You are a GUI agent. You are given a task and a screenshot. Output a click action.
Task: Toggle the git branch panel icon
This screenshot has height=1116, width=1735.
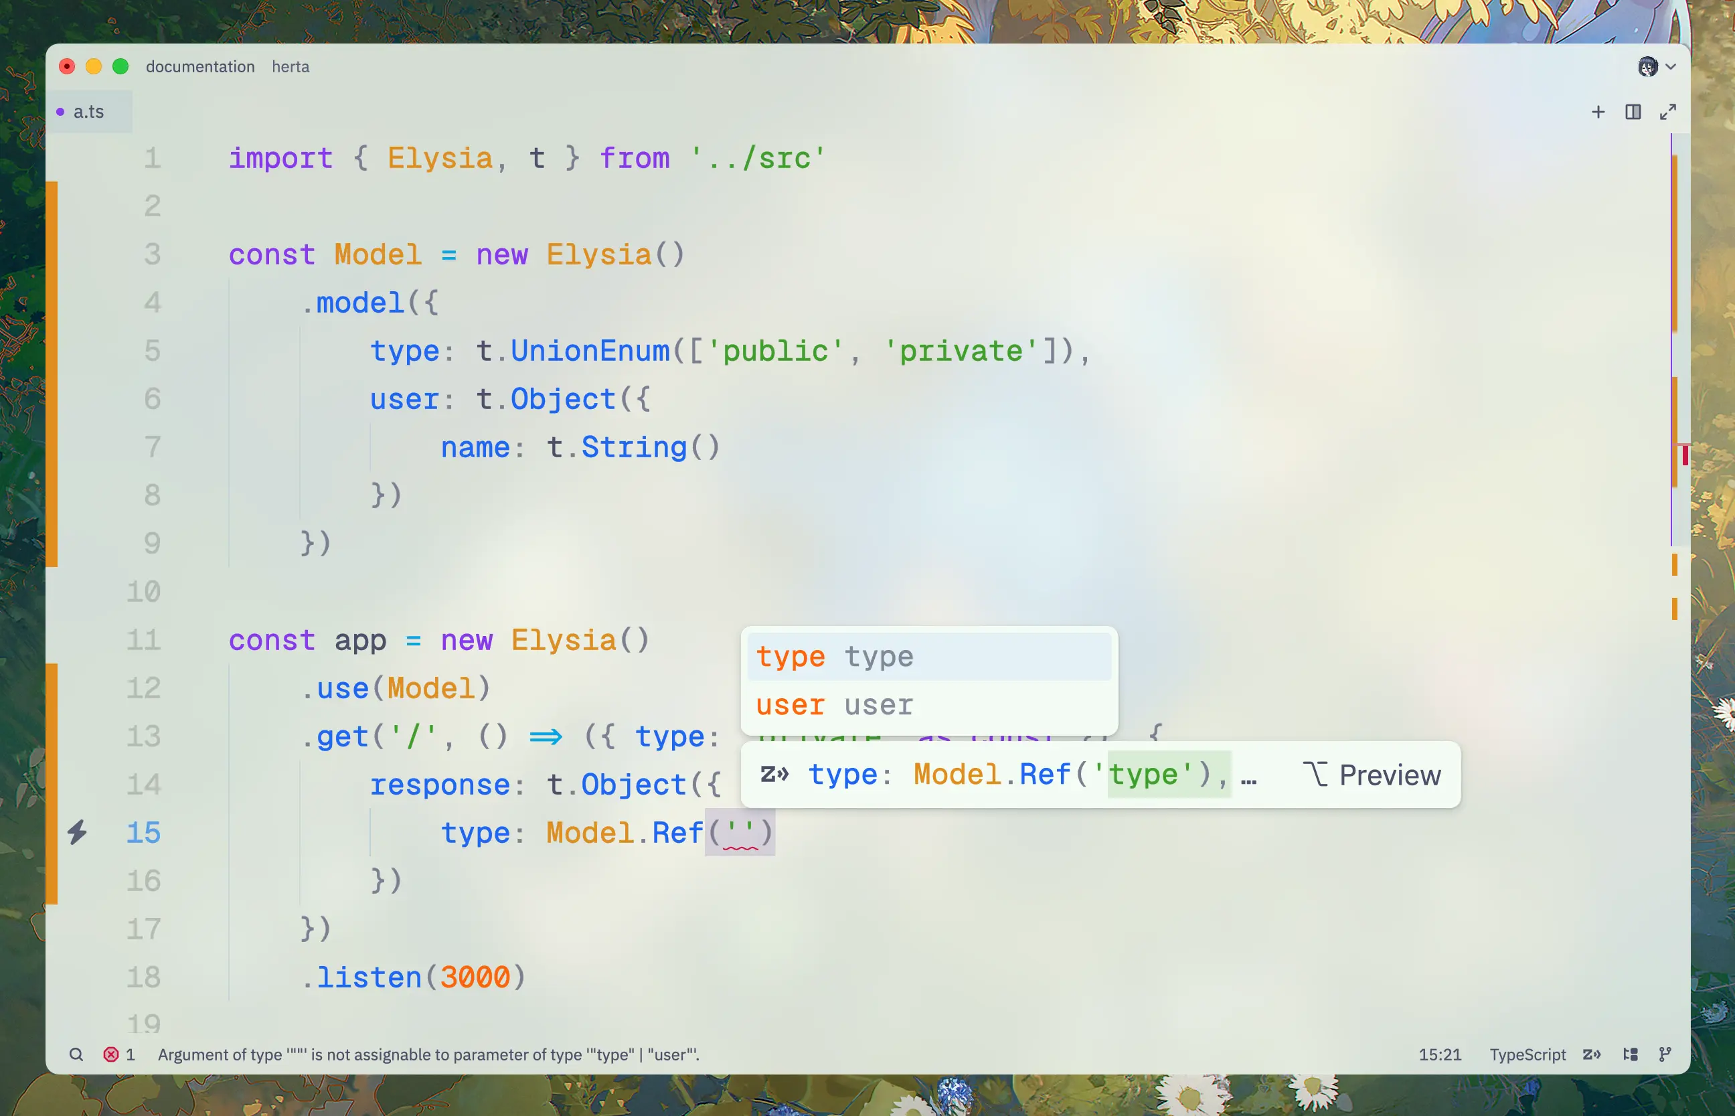point(1665,1054)
